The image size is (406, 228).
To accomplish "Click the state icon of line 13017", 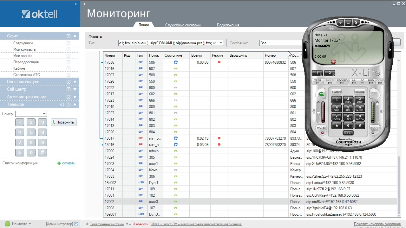I will point(176,138).
